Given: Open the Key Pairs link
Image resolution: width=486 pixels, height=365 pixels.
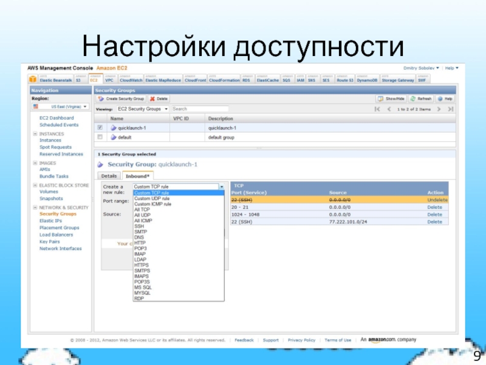Looking at the screenshot, I should pos(50,242).
